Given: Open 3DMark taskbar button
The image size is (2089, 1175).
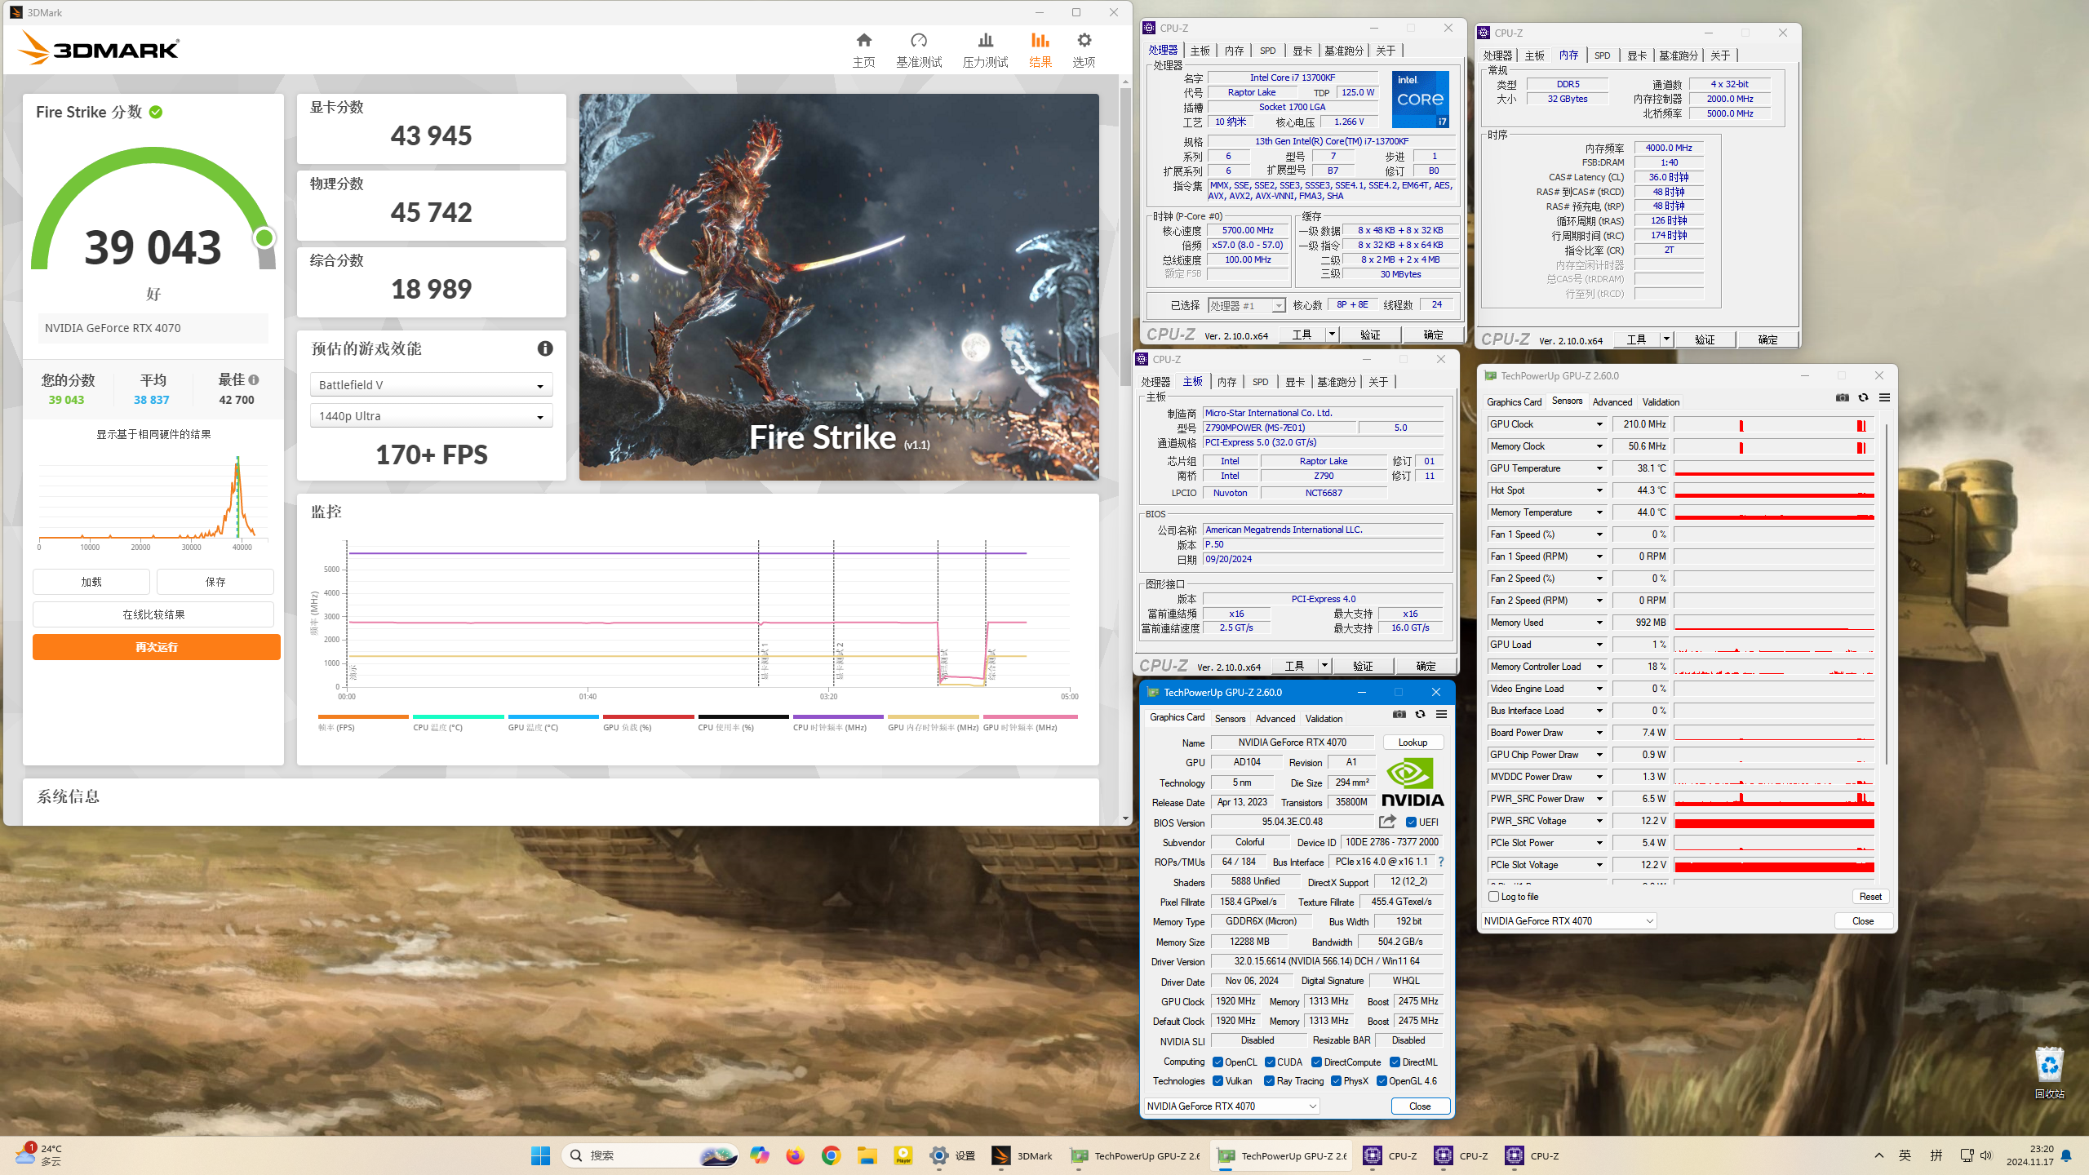Looking at the screenshot, I should 1022,1155.
